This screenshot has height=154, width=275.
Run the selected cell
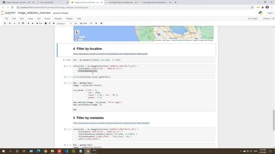(x=40, y=23)
